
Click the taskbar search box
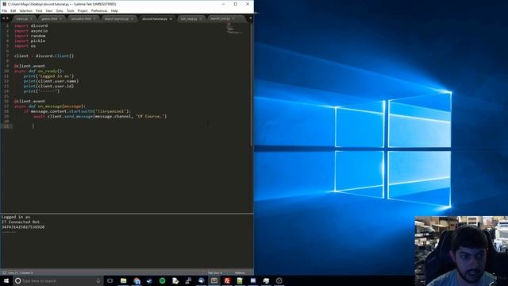tap(58, 280)
